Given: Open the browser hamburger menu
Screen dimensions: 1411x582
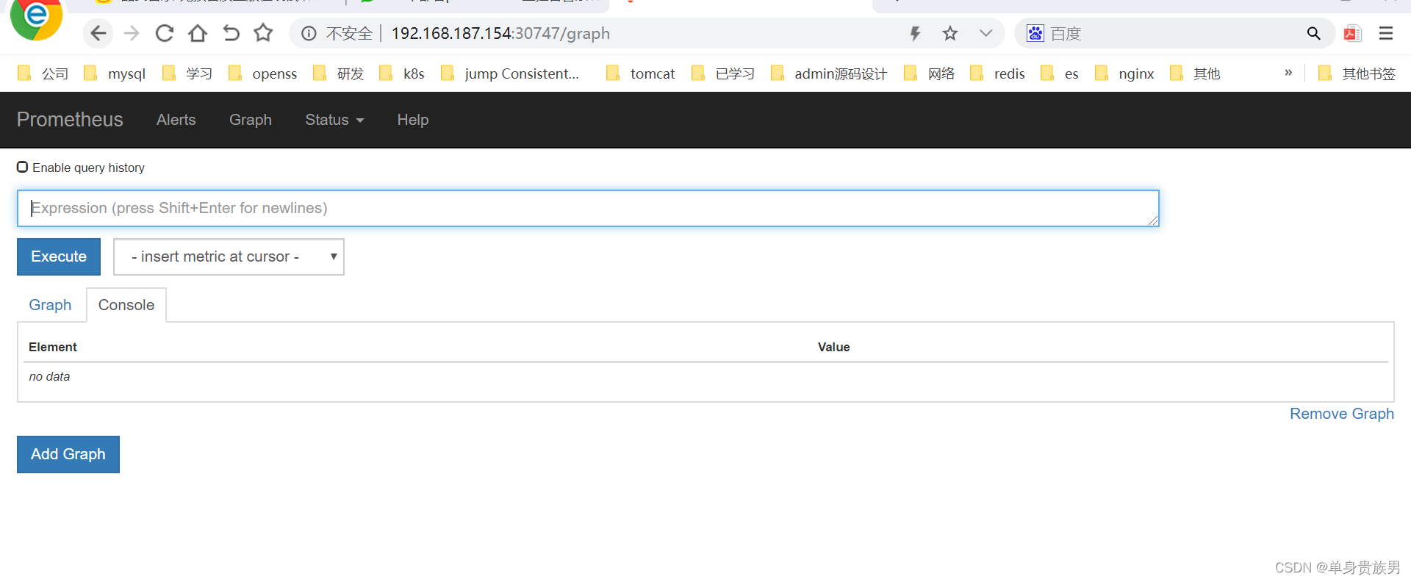Looking at the screenshot, I should 1386,33.
